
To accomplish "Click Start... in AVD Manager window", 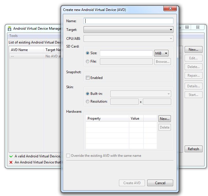I will pos(193,95).
